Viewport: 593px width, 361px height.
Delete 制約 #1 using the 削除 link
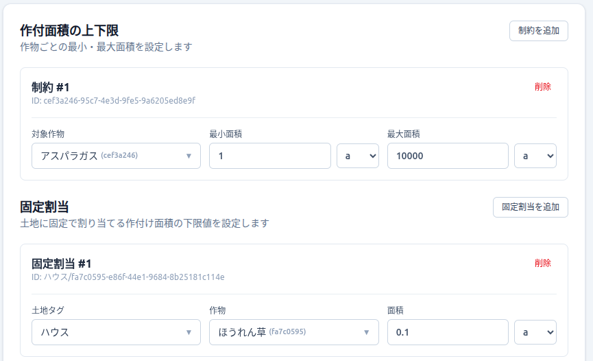pyautogui.click(x=542, y=87)
